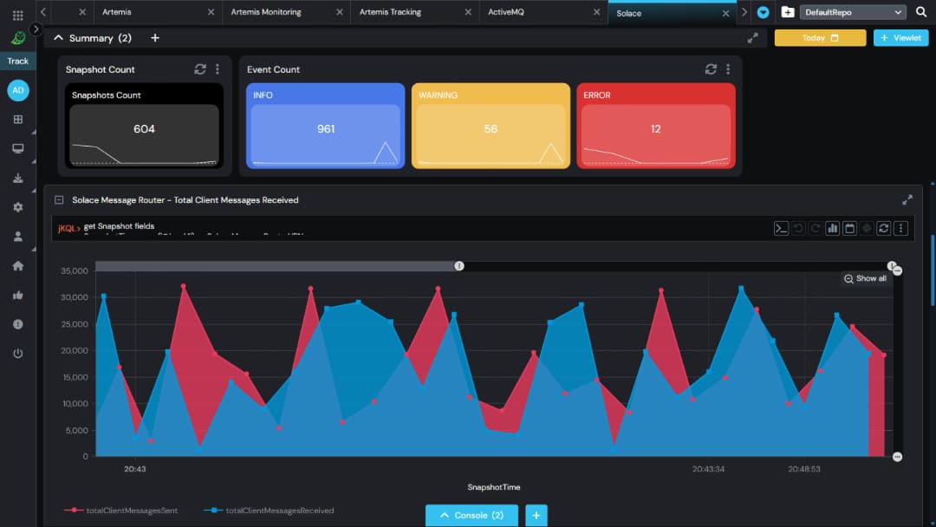
Task: Open the console icon in the query bar
Action: pos(782,228)
